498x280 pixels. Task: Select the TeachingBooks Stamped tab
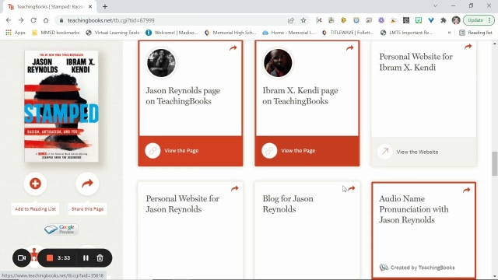click(x=50, y=7)
